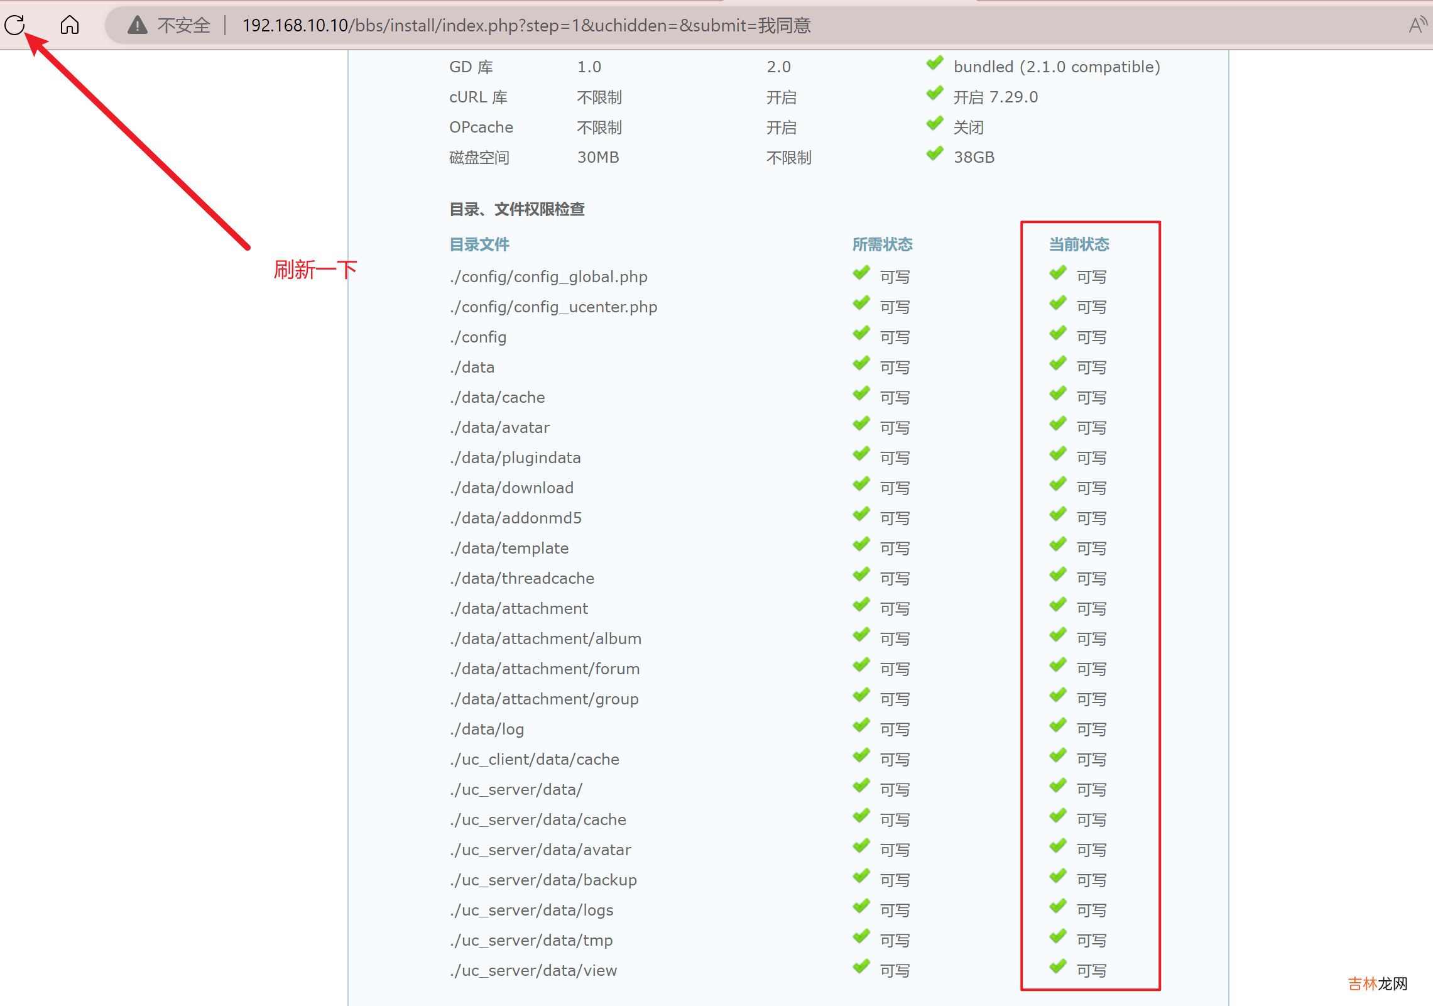Select the ./data/plugindata path text

coord(515,458)
